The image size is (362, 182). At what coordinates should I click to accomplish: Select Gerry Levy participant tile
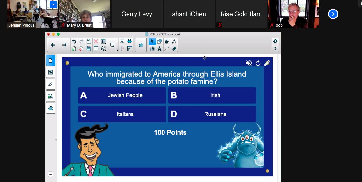coord(137,14)
